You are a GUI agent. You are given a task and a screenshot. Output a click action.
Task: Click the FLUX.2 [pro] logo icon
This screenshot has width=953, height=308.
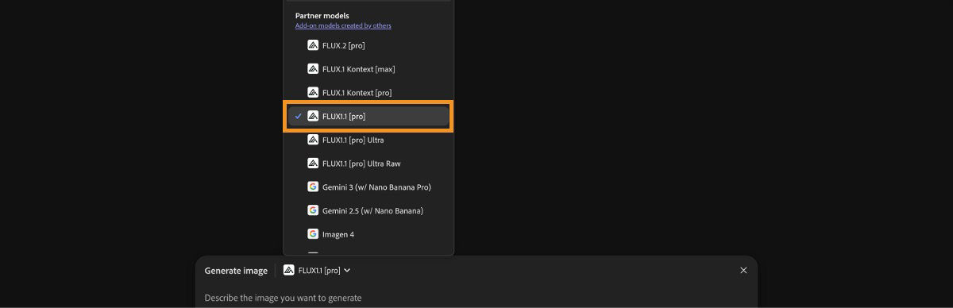pos(313,45)
